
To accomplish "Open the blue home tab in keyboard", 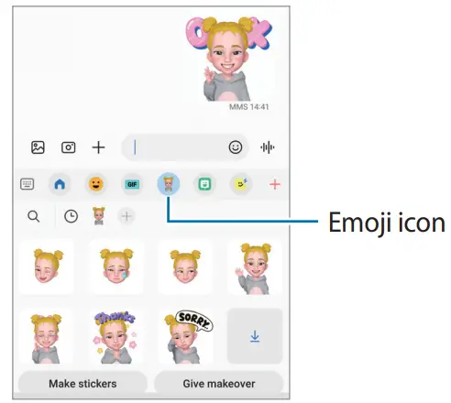I will tap(60, 184).
